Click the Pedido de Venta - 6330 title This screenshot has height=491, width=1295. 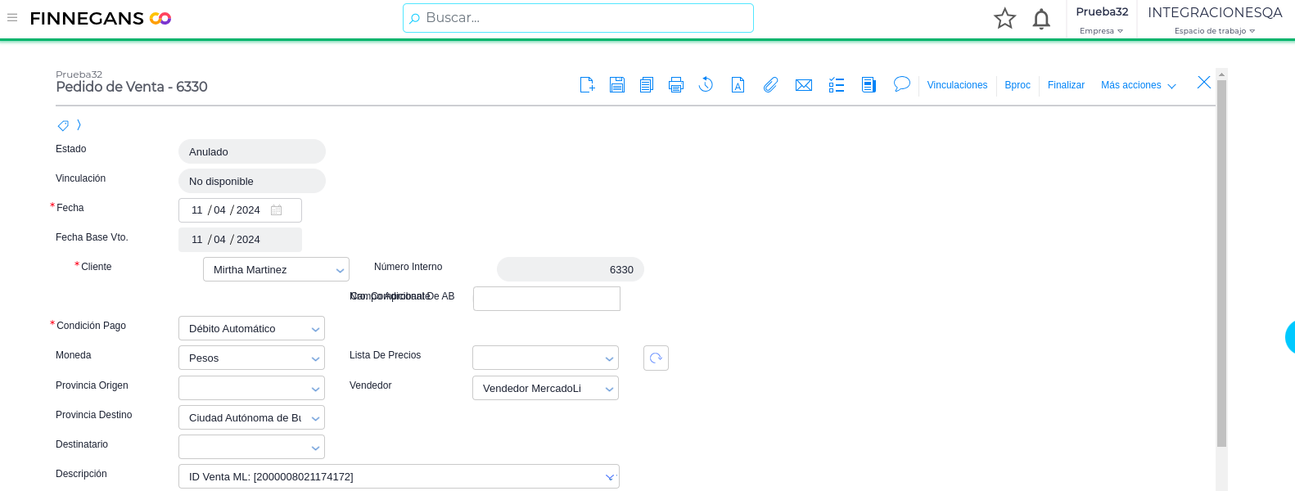(132, 87)
